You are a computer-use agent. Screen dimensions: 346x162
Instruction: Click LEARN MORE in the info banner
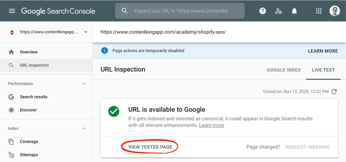tap(323, 51)
